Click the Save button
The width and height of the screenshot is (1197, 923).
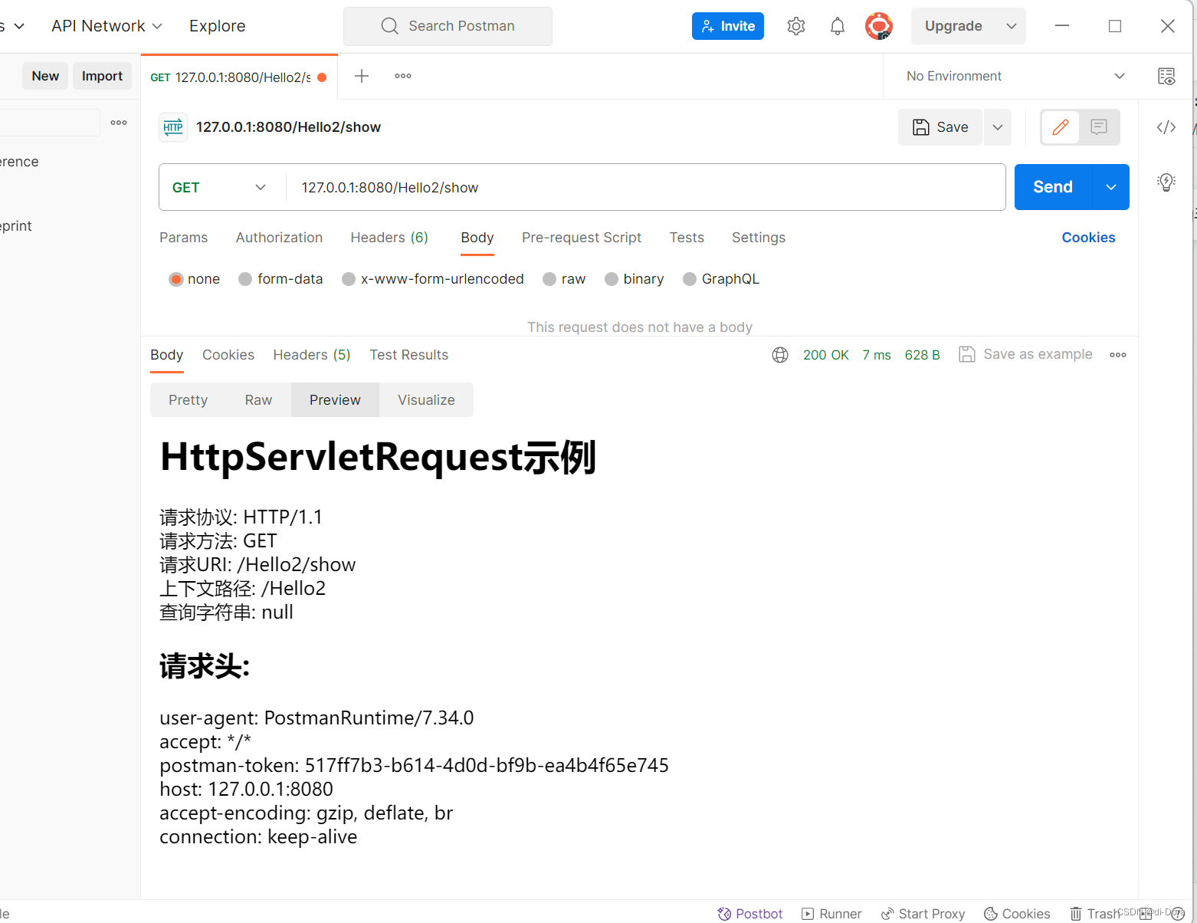point(940,127)
